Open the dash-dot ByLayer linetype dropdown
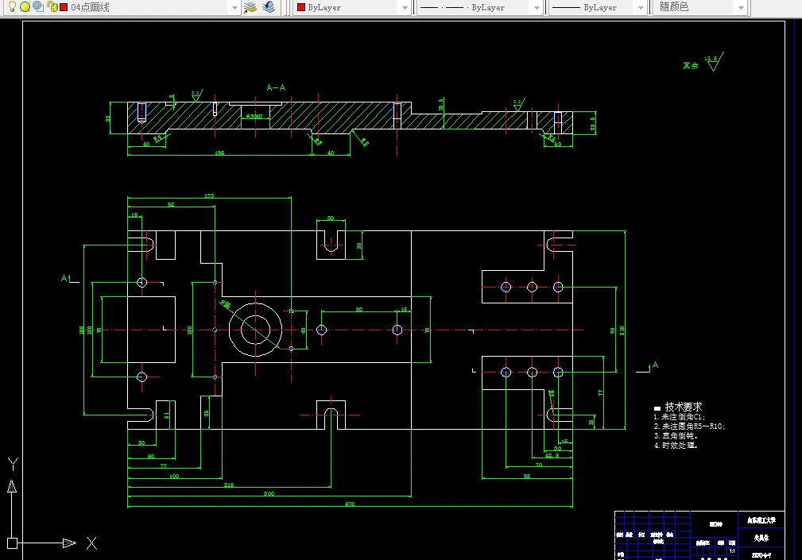 point(536,8)
